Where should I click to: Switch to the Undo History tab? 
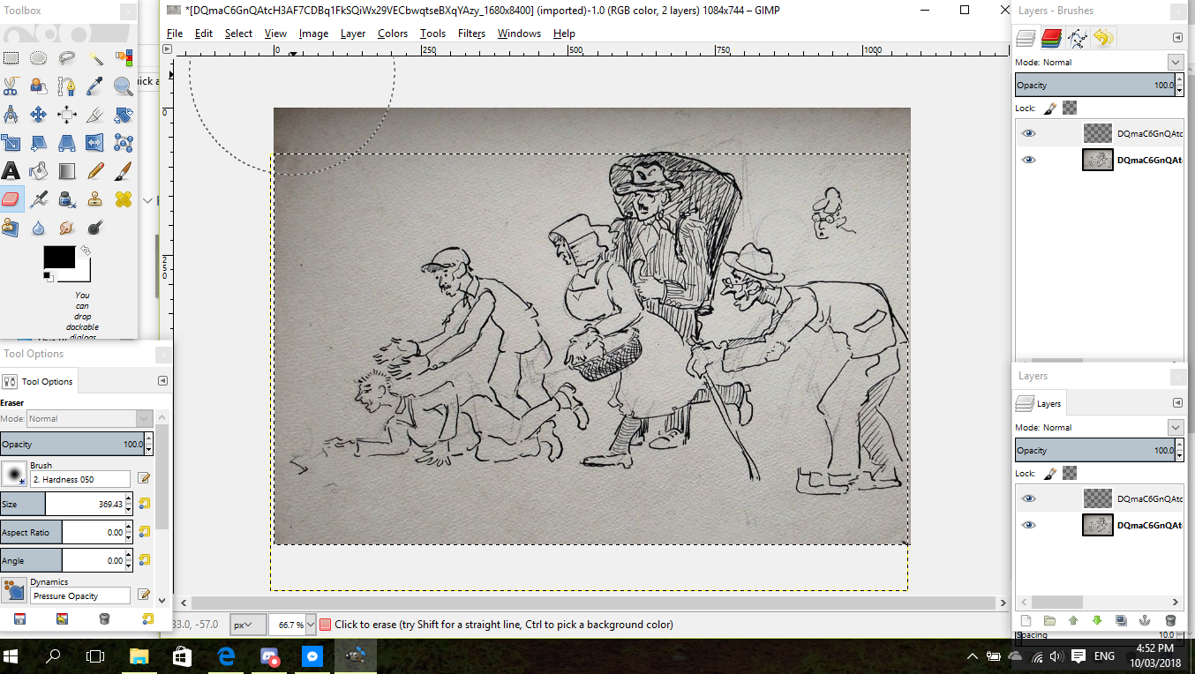click(x=1103, y=37)
